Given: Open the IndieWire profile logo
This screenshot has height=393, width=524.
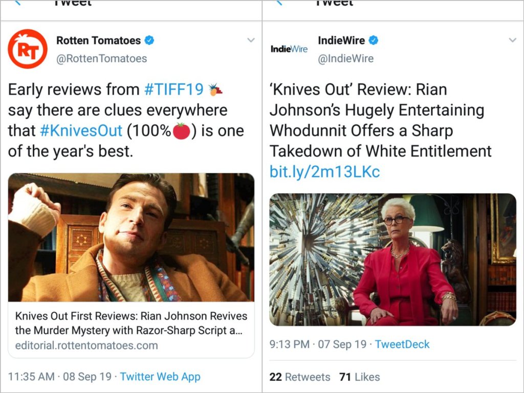Looking at the screenshot, I should point(289,49).
